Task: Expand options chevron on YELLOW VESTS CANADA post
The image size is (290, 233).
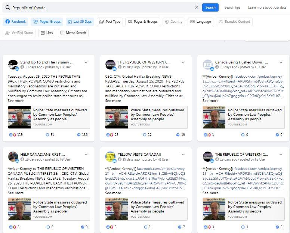Action: click(183, 155)
